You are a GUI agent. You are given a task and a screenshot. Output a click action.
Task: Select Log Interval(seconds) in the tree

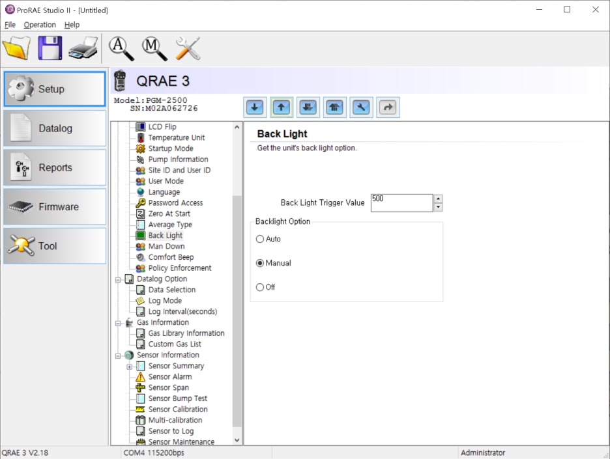(183, 312)
